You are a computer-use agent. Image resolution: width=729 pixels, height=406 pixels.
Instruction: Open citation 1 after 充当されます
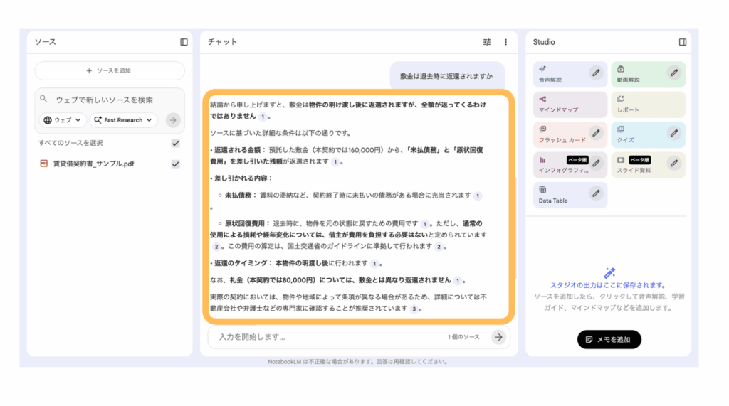(478, 196)
